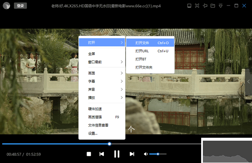
Task: Click the screenshot capture icon in title bar
Action: (x=197, y=6)
